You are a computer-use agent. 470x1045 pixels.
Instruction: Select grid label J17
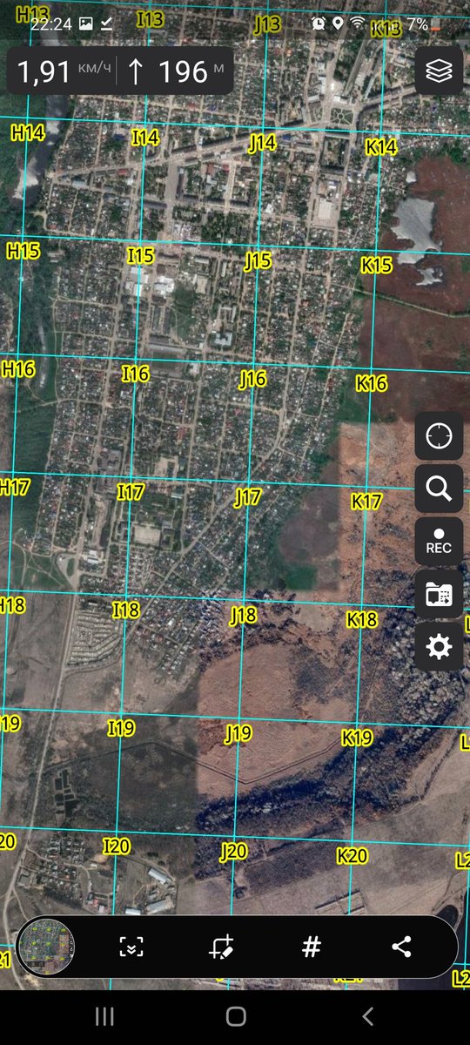tap(248, 497)
